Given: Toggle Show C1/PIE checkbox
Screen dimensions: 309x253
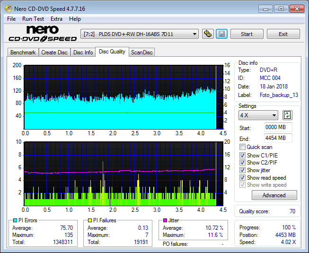Looking at the screenshot, I should point(242,155).
